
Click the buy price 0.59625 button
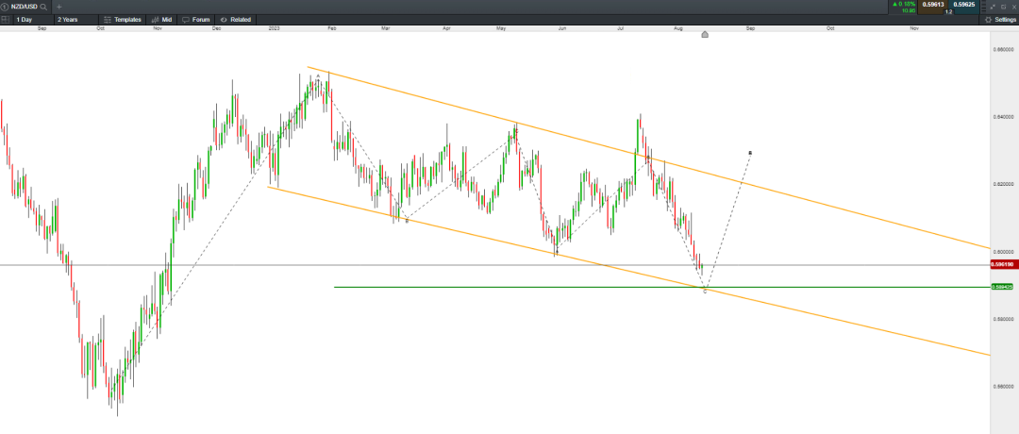pyautogui.click(x=962, y=5)
